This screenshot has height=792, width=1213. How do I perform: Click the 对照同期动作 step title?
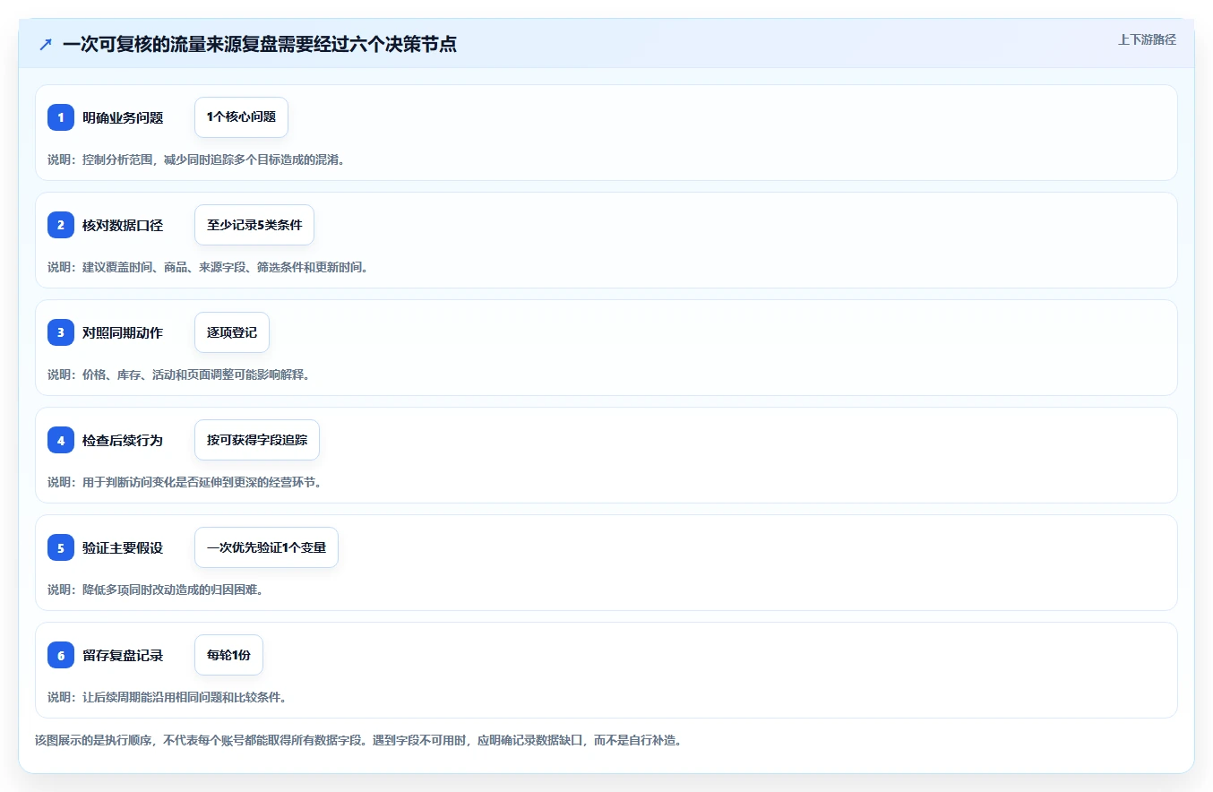click(123, 332)
